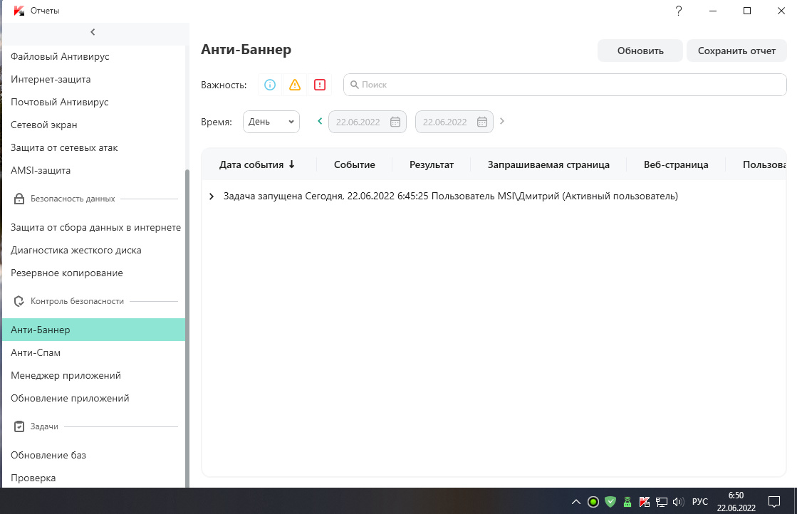Open the green shield tray icon
The height and width of the screenshot is (514, 797).
click(x=610, y=502)
